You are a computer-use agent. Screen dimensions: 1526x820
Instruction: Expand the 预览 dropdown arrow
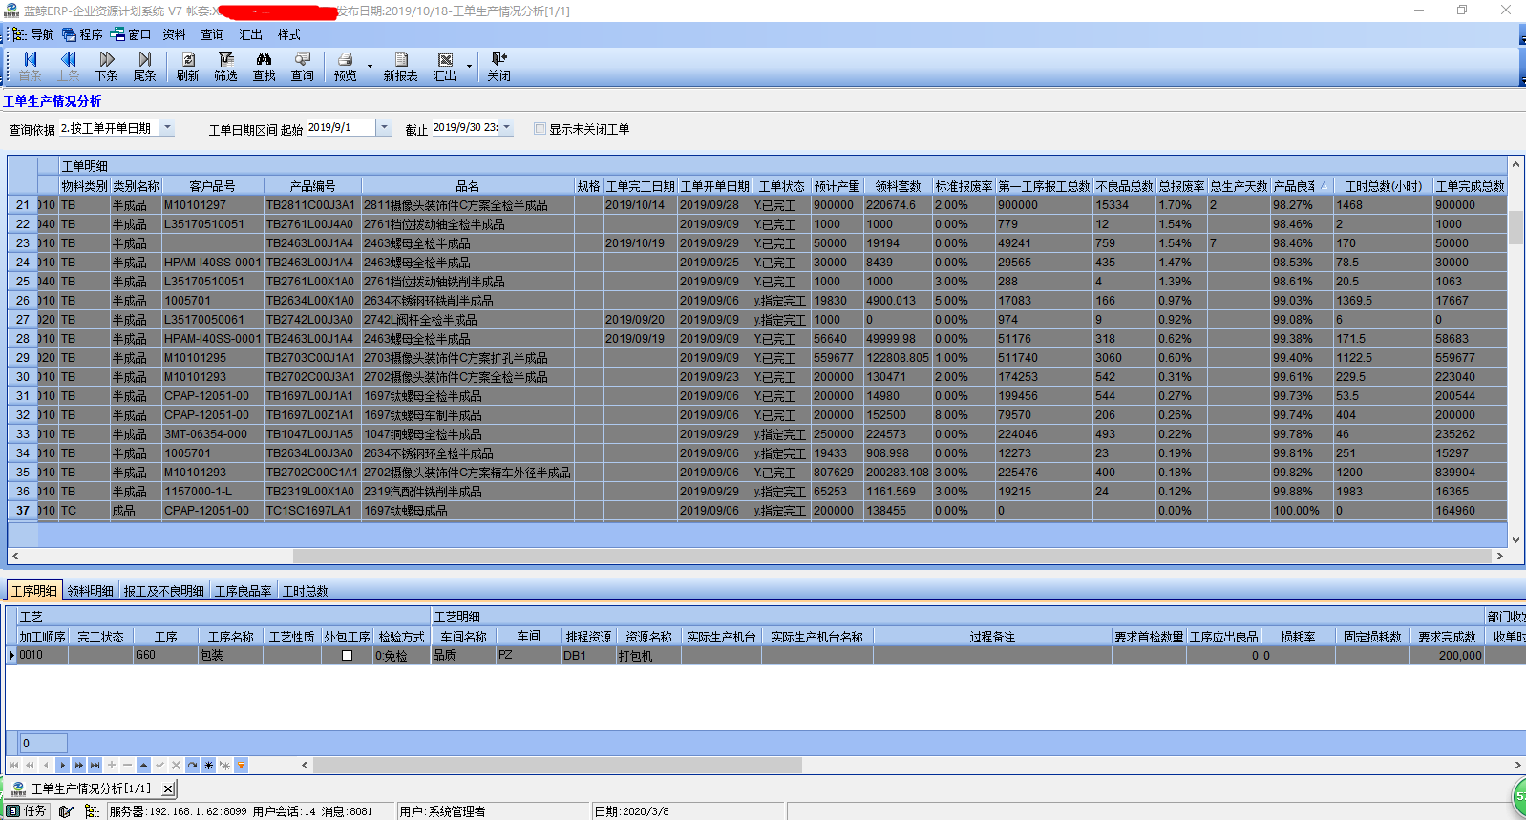[x=370, y=67]
